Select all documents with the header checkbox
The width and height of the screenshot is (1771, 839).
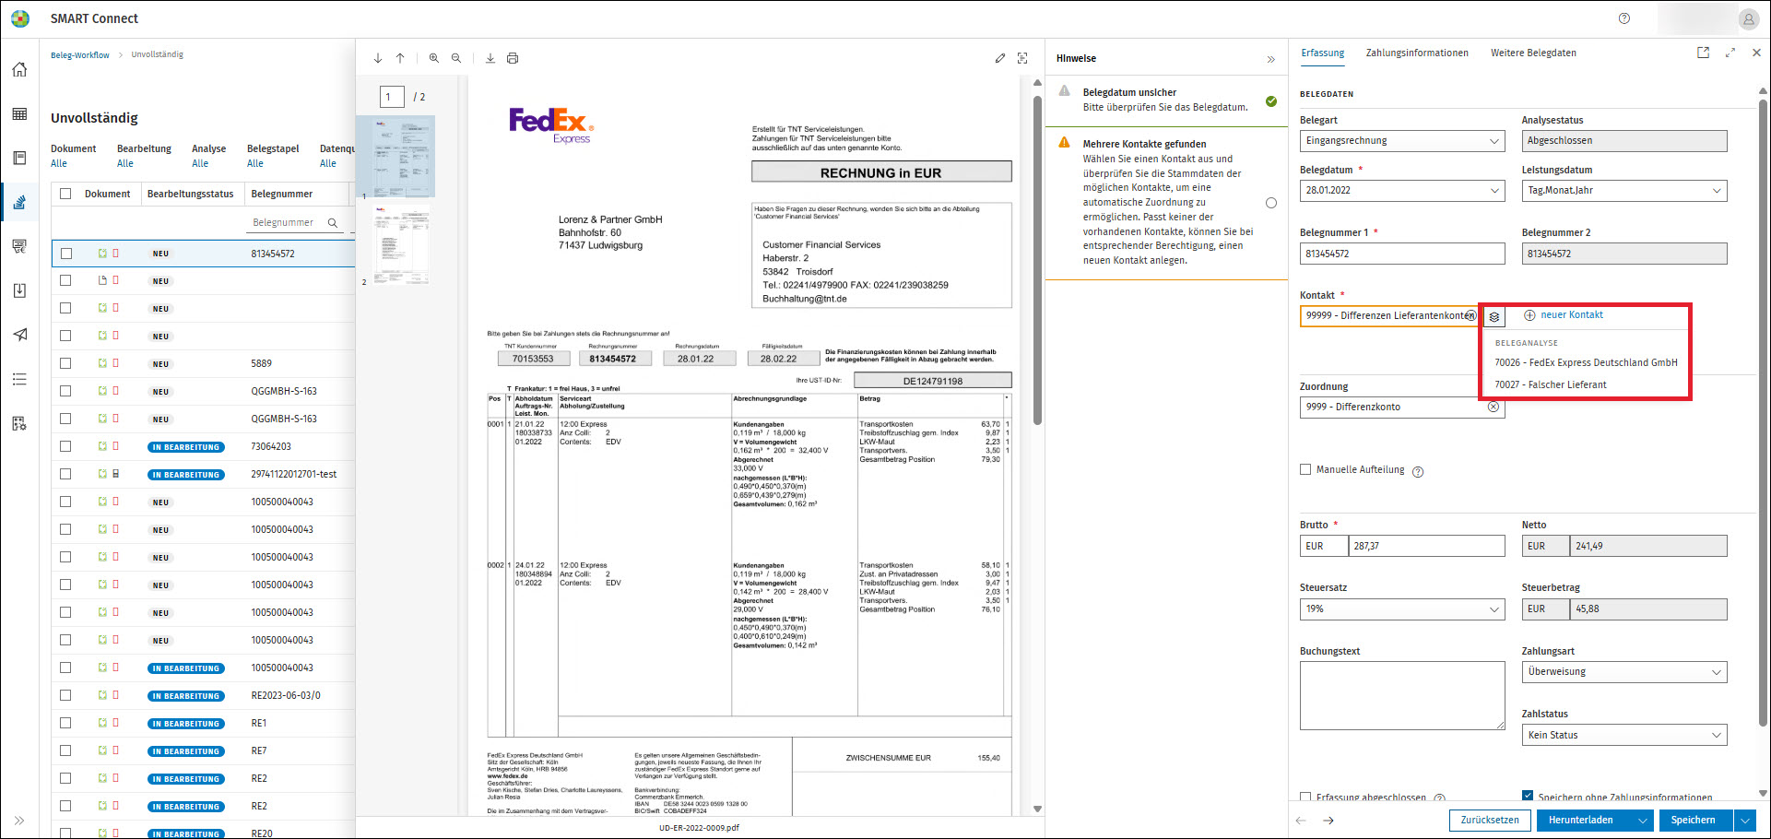(x=65, y=194)
